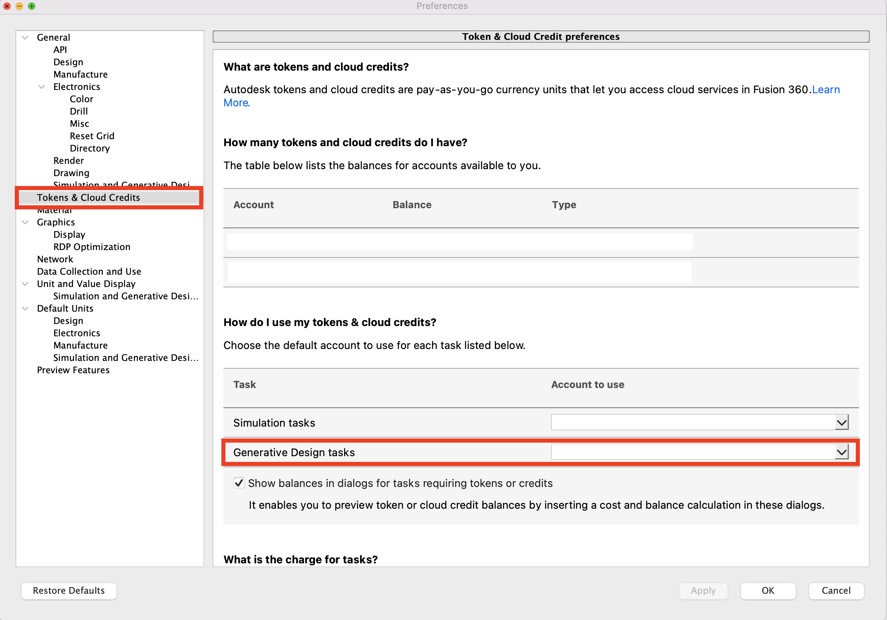
Task: Select Reset Grid under Electronics
Action: (x=92, y=136)
